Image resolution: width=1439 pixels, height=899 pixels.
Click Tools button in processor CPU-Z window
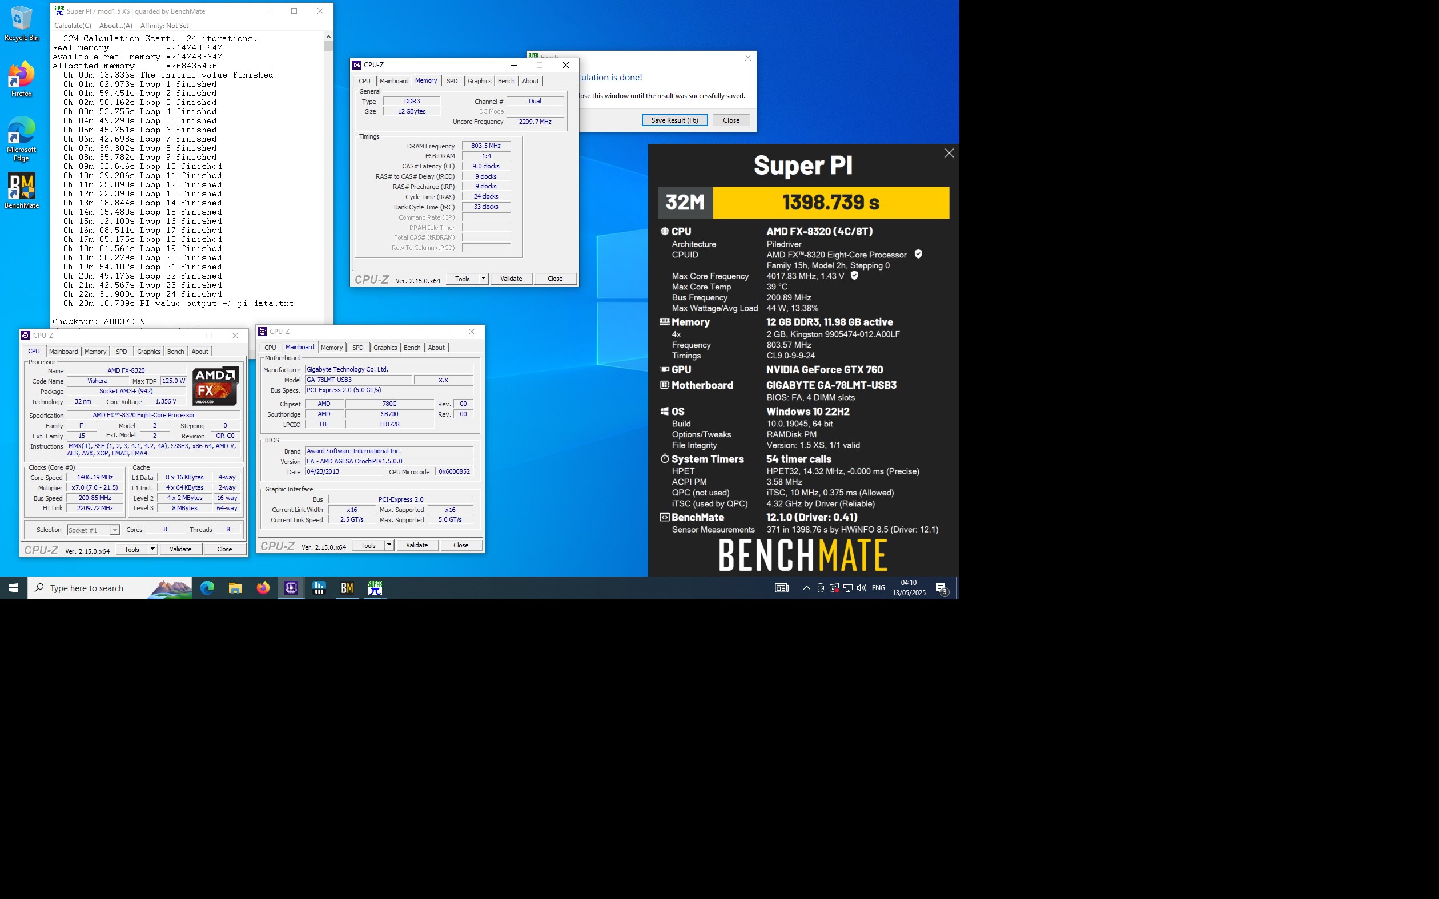132,549
